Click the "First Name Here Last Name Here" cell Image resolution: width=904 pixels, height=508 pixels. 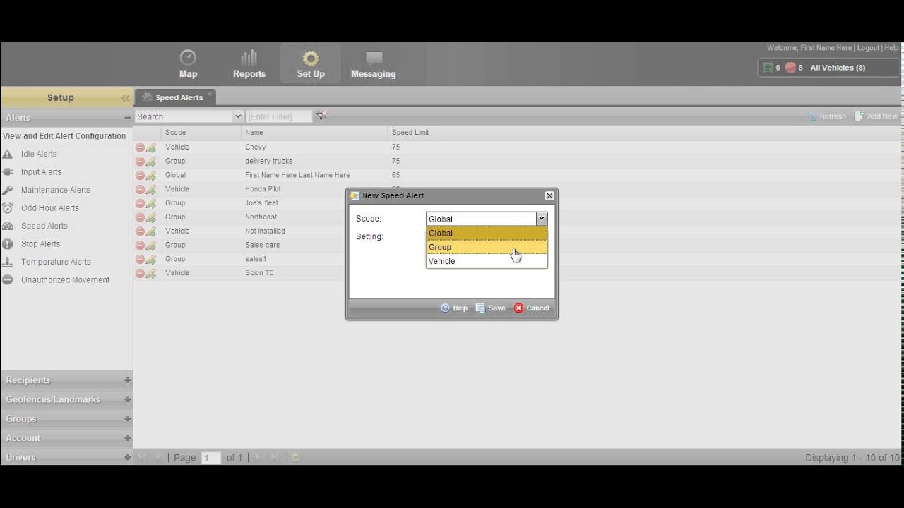pos(297,175)
